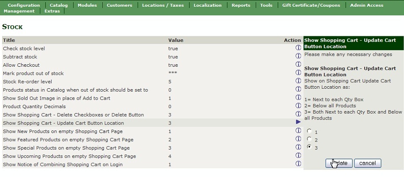Viewport: 404px width, 177px height.
Task: Open the Configuration menu
Action: click(x=24, y=5)
